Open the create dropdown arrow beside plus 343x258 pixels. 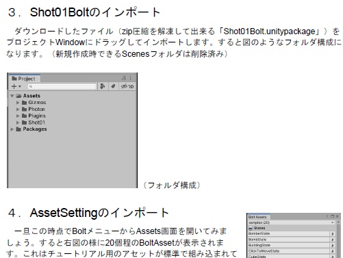click(20, 86)
